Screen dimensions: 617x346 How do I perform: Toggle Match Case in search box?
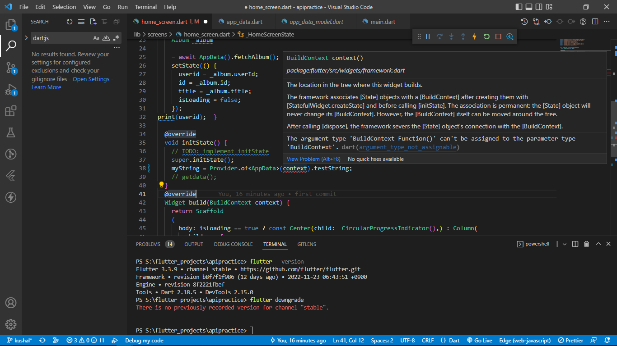click(x=96, y=38)
